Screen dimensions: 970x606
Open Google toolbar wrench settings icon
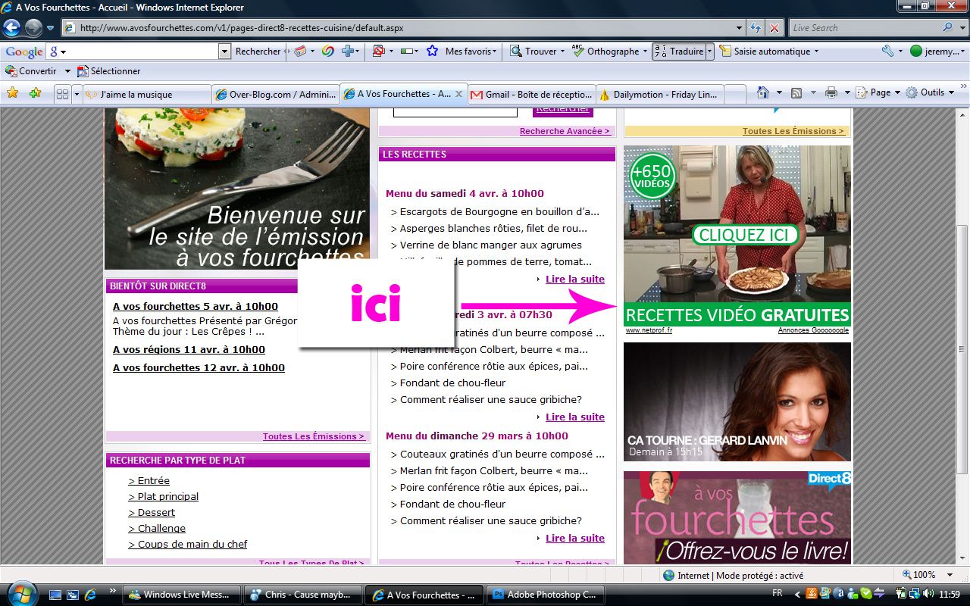click(887, 51)
